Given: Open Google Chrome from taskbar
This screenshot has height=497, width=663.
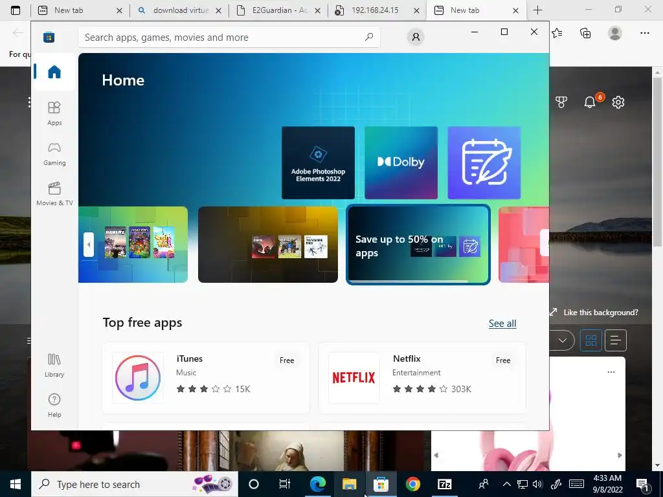Looking at the screenshot, I should pos(412,484).
